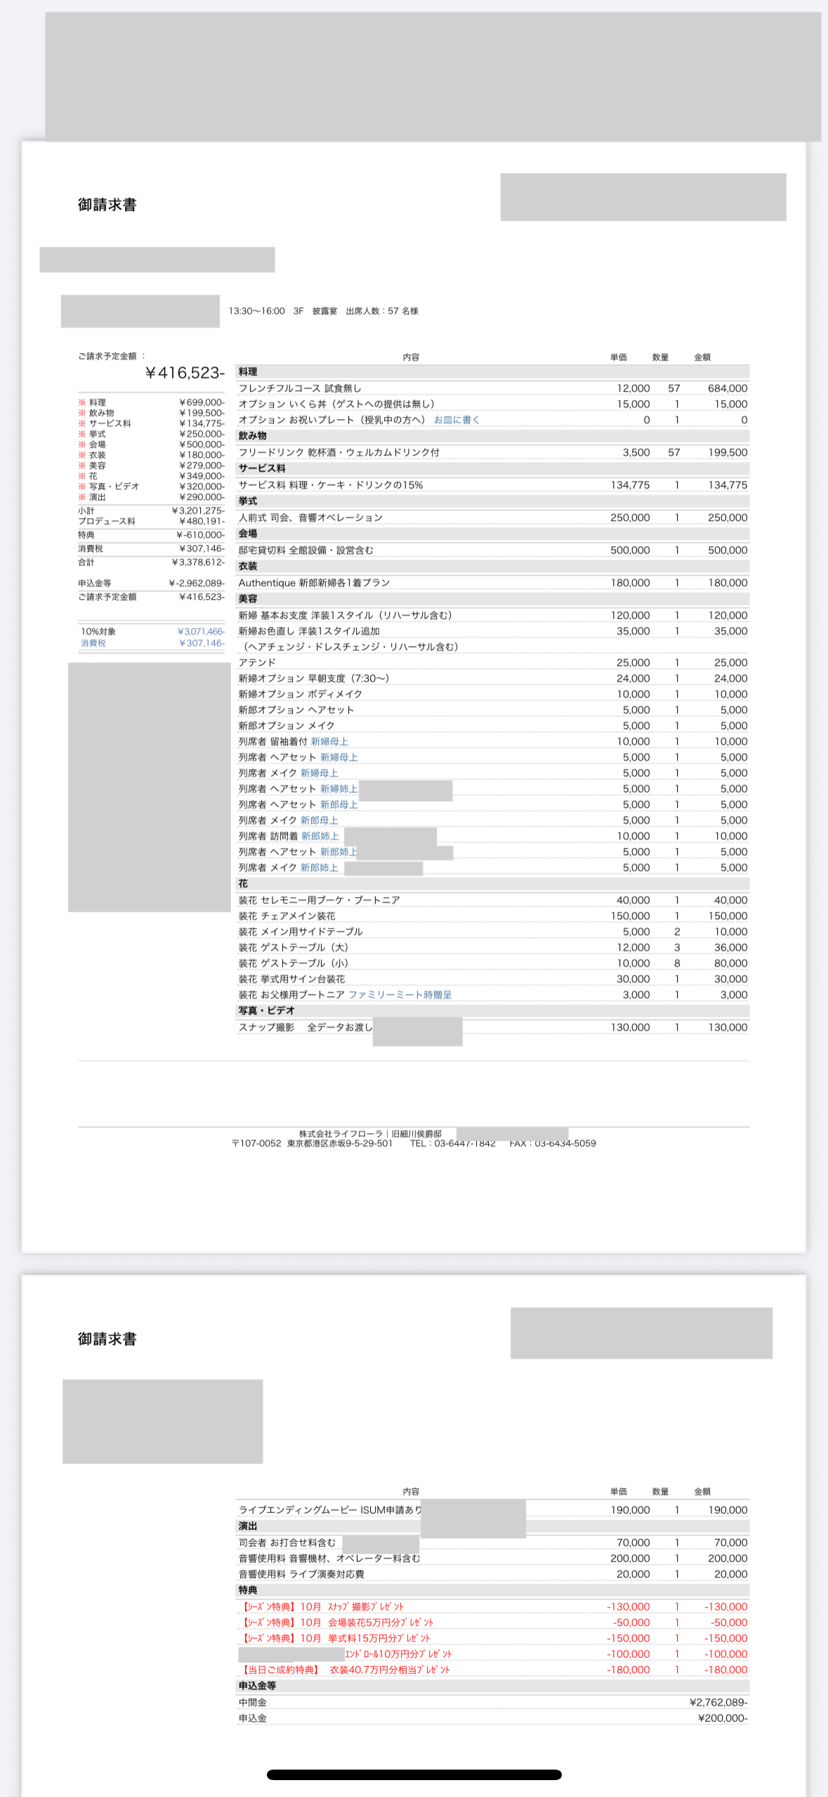Tap the プロデュース料 line in summary
828x1797 pixels.
tap(107, 522)
